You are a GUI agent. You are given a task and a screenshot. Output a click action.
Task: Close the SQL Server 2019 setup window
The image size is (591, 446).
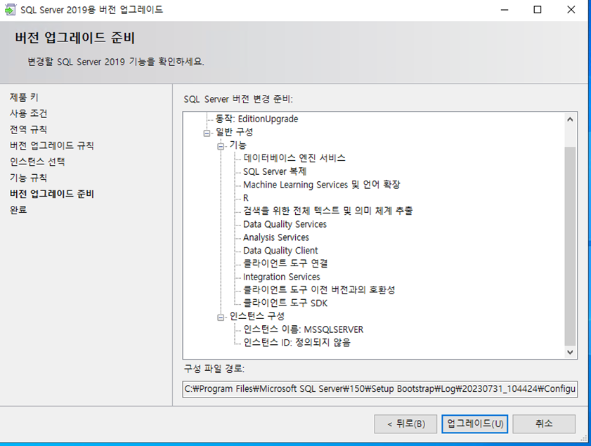coord(571,10)
